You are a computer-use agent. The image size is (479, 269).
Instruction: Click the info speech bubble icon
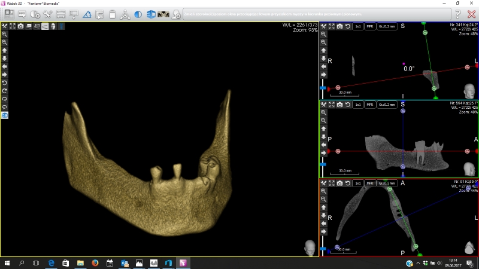pos(22,14)
